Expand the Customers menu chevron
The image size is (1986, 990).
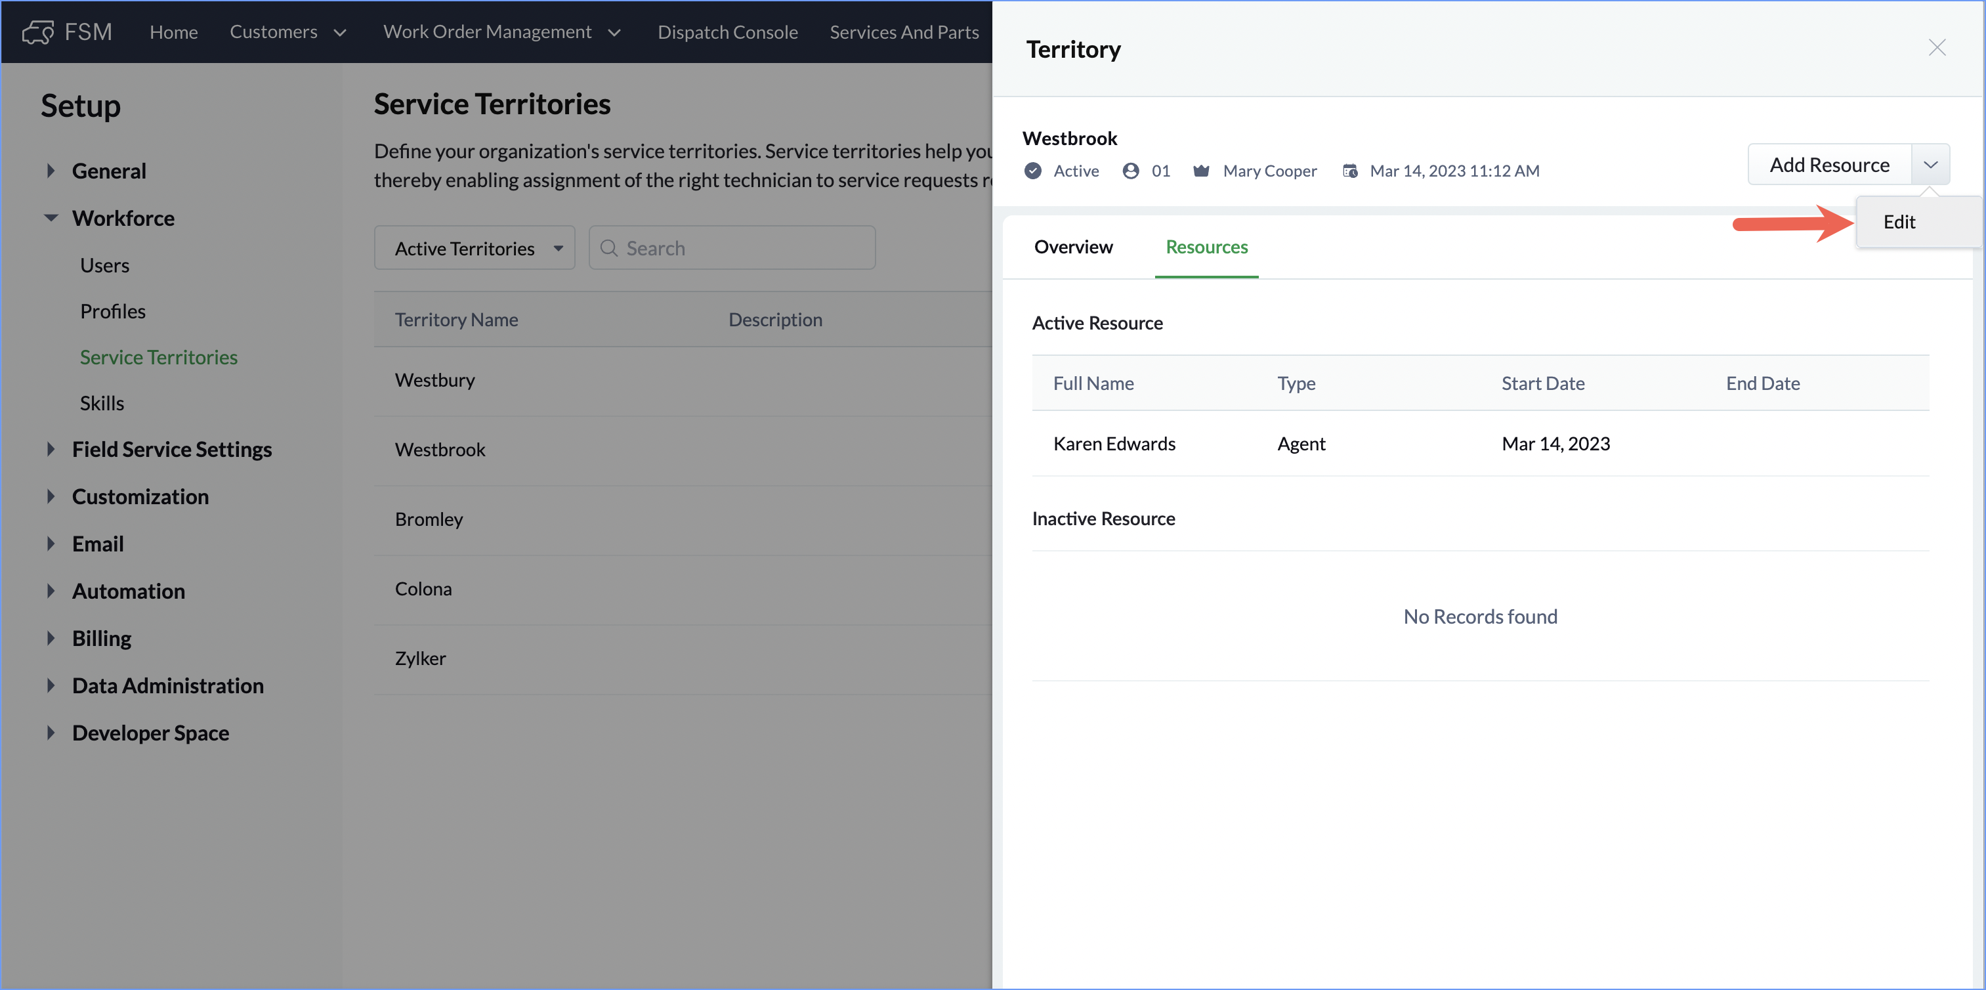tap(340, 32)
